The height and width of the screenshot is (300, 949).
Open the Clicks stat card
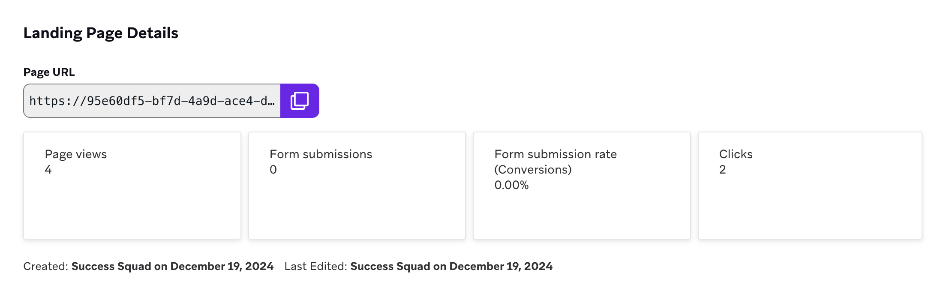tap(810, 185)
